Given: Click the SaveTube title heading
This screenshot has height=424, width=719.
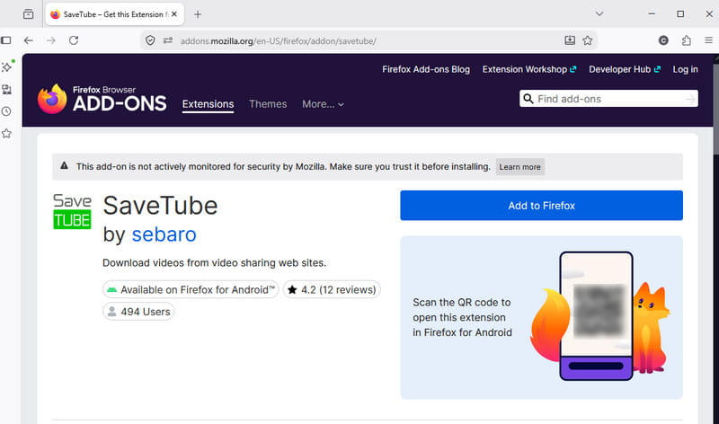Looking at the screenshot, I should coord(160,206).
